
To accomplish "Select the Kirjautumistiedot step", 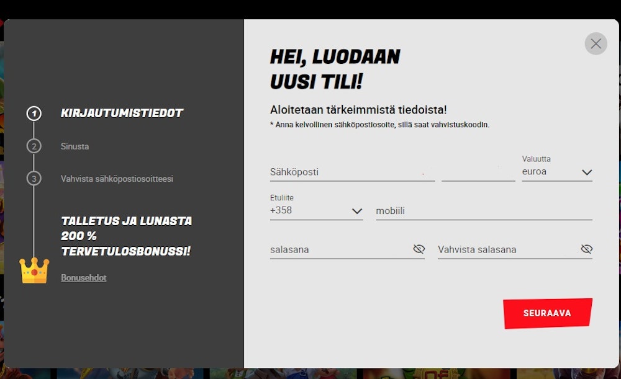I will tap(122, 114).
